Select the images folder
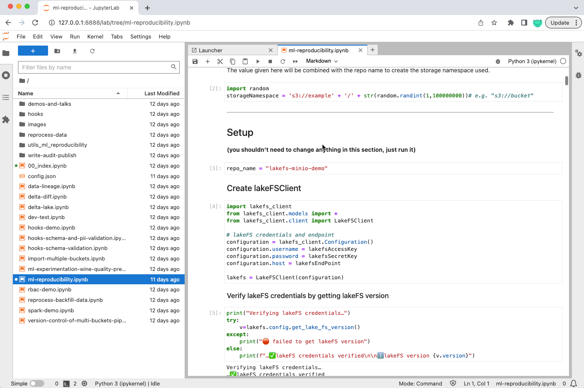The width and height of the screenshot is (584, 388). [99, 125]
